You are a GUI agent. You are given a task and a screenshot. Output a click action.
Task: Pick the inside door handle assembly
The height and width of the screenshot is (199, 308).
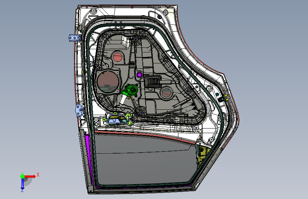coord(117,119)
